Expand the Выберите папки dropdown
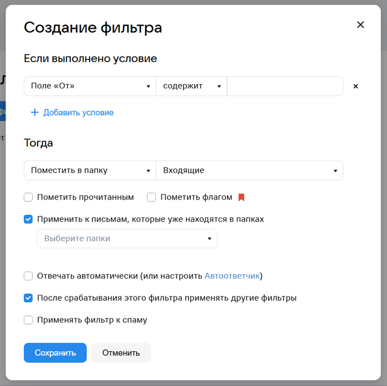Viewport: 387px width, 386px height. coord(127,238)
